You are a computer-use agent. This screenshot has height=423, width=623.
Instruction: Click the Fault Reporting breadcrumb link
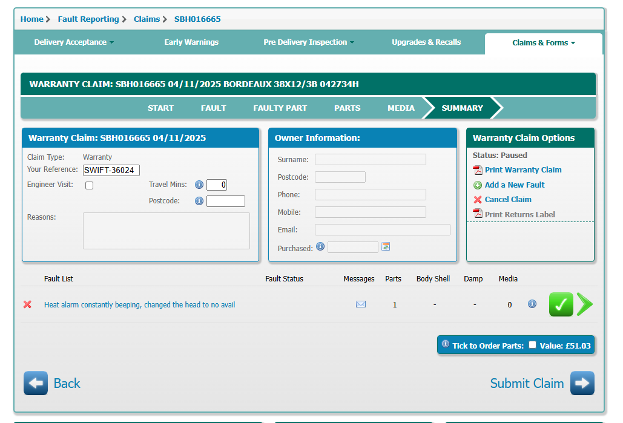(88, 19)
